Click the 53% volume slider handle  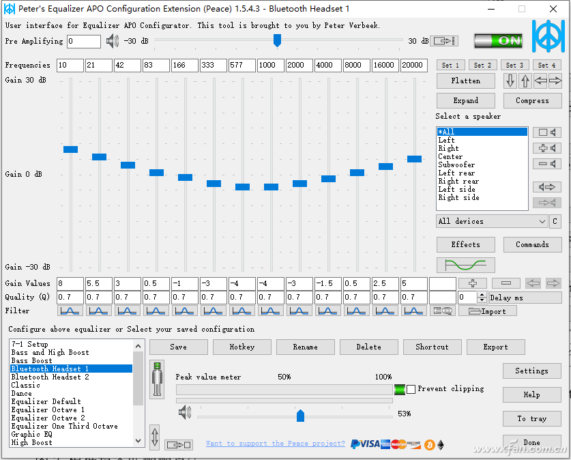tap(300, 416)
